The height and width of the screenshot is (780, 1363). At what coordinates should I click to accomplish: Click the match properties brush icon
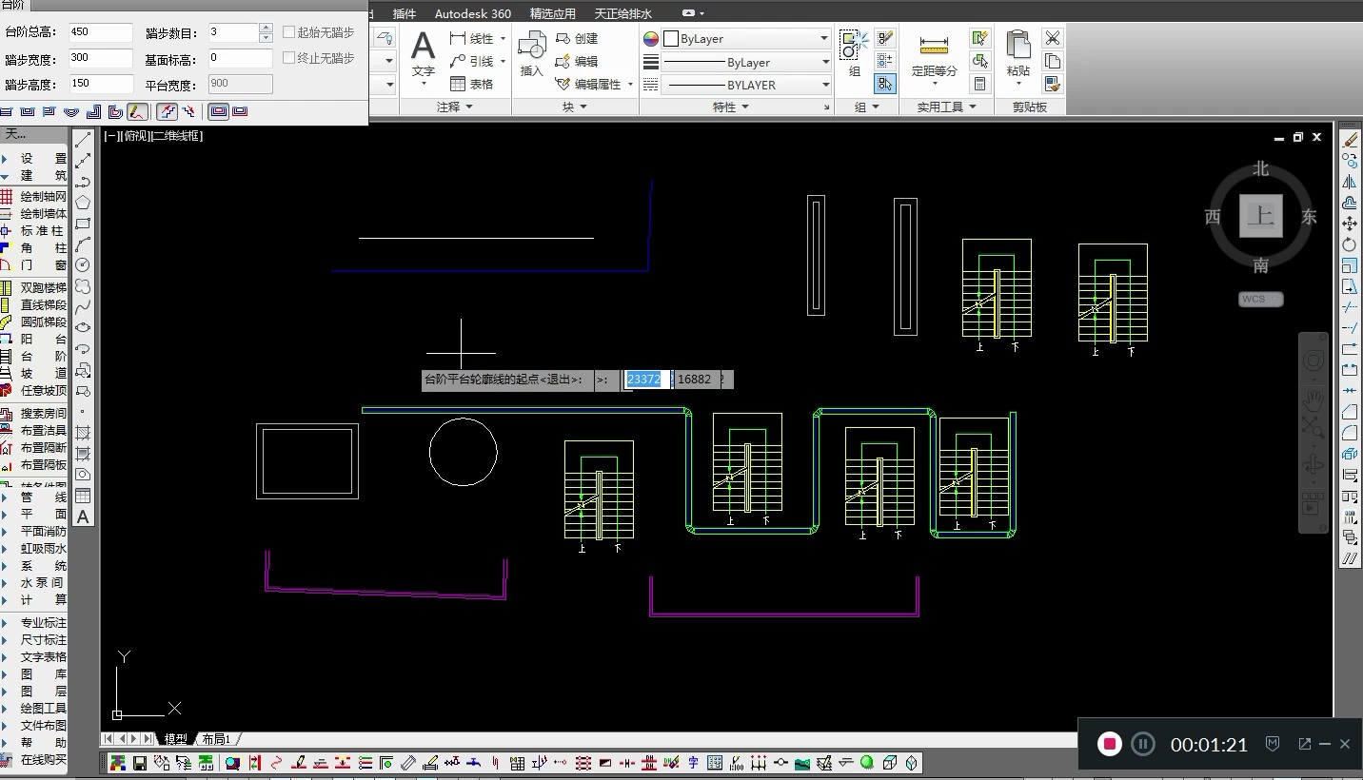coord(1052,84)
